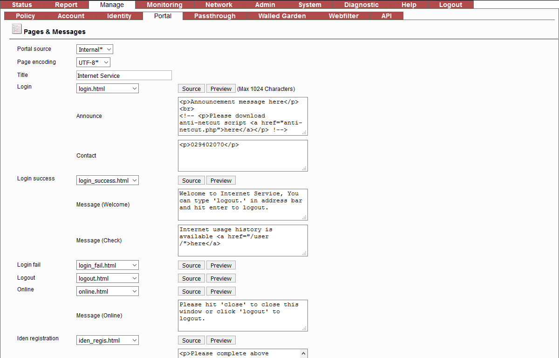The width and height of the screenshot is (559, 358).
Task: Expand the Portal source dropdown
Action: coord(95,49)
